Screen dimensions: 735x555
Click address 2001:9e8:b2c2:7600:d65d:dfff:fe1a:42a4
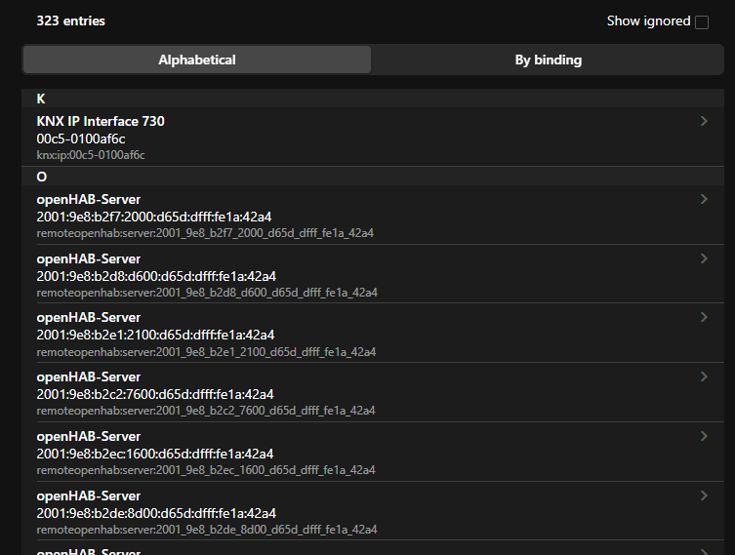155,394
